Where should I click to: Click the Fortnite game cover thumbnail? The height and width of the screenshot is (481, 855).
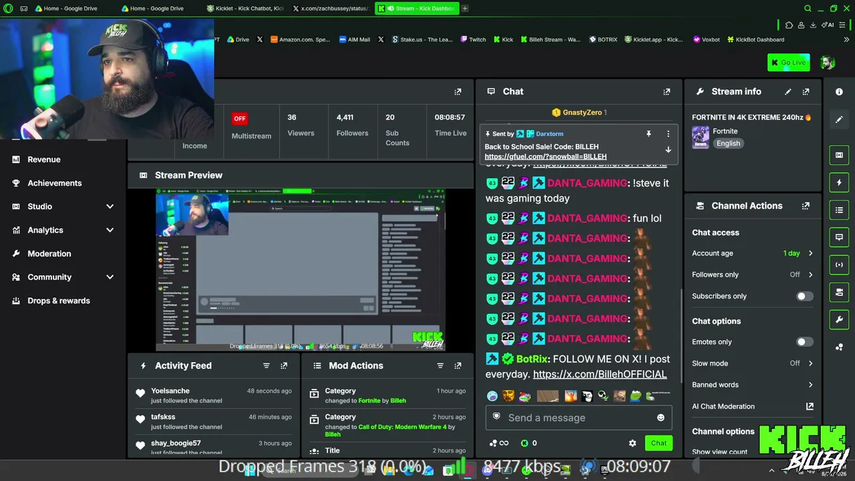pos(701,137)
